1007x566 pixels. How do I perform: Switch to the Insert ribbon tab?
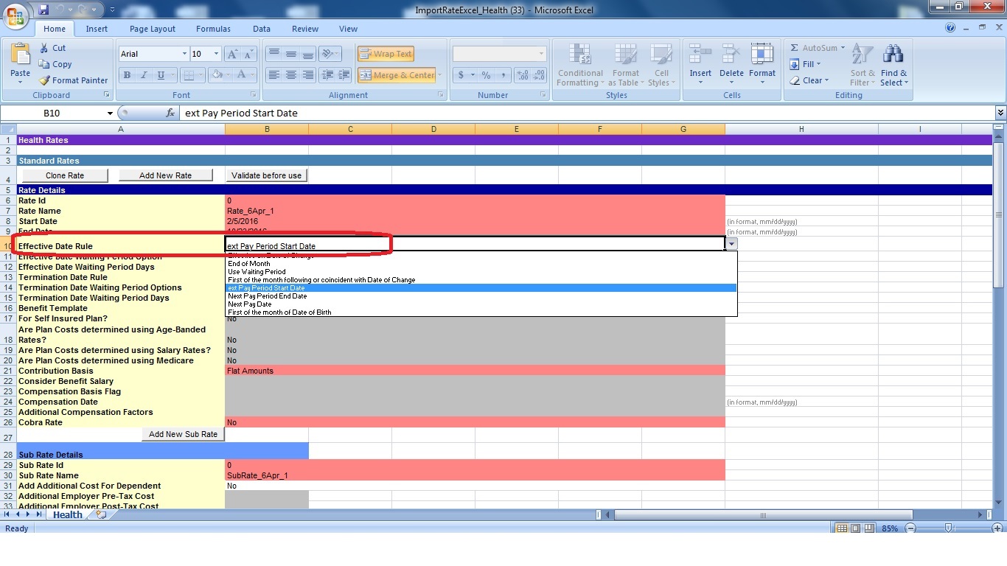pyautogui.click(x=97, y=29)
